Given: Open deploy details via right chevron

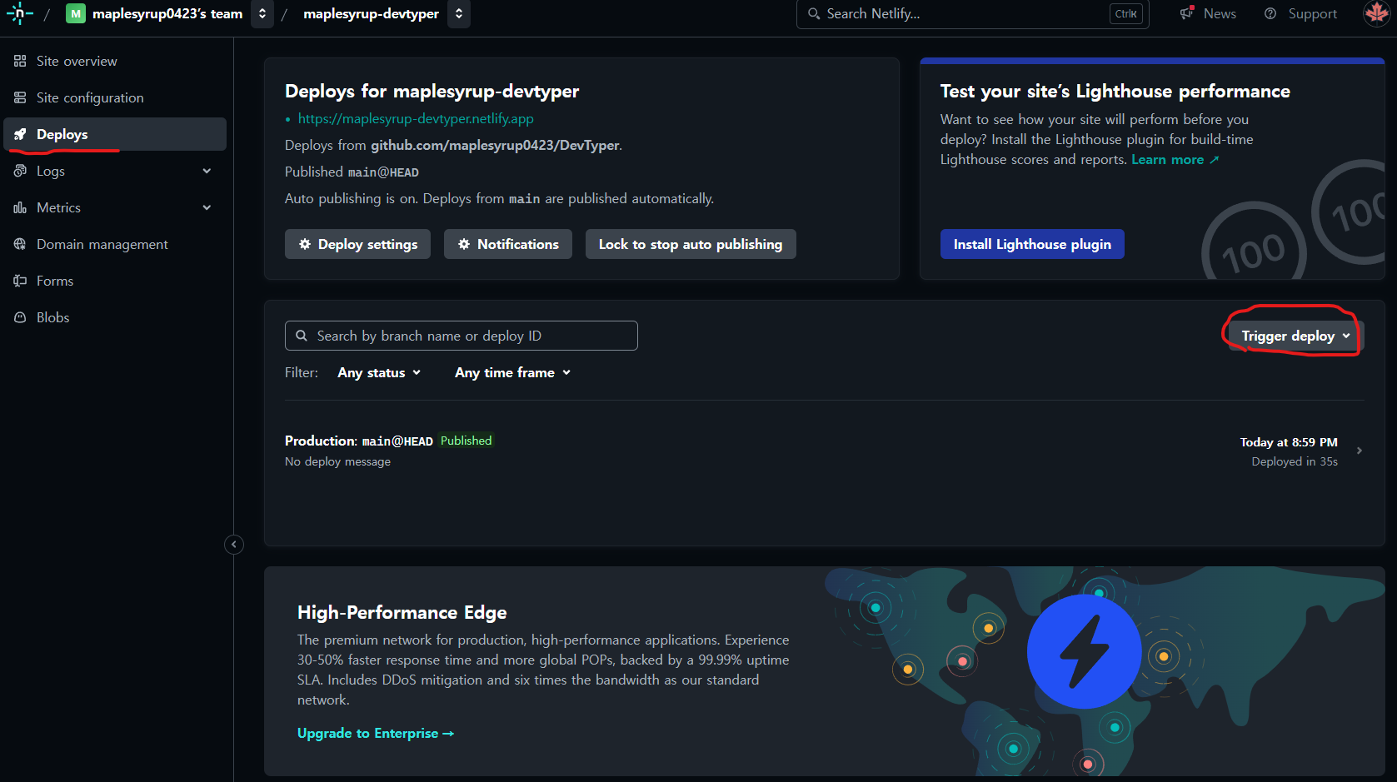Looking at the screenshot, I should (1359, 451).
